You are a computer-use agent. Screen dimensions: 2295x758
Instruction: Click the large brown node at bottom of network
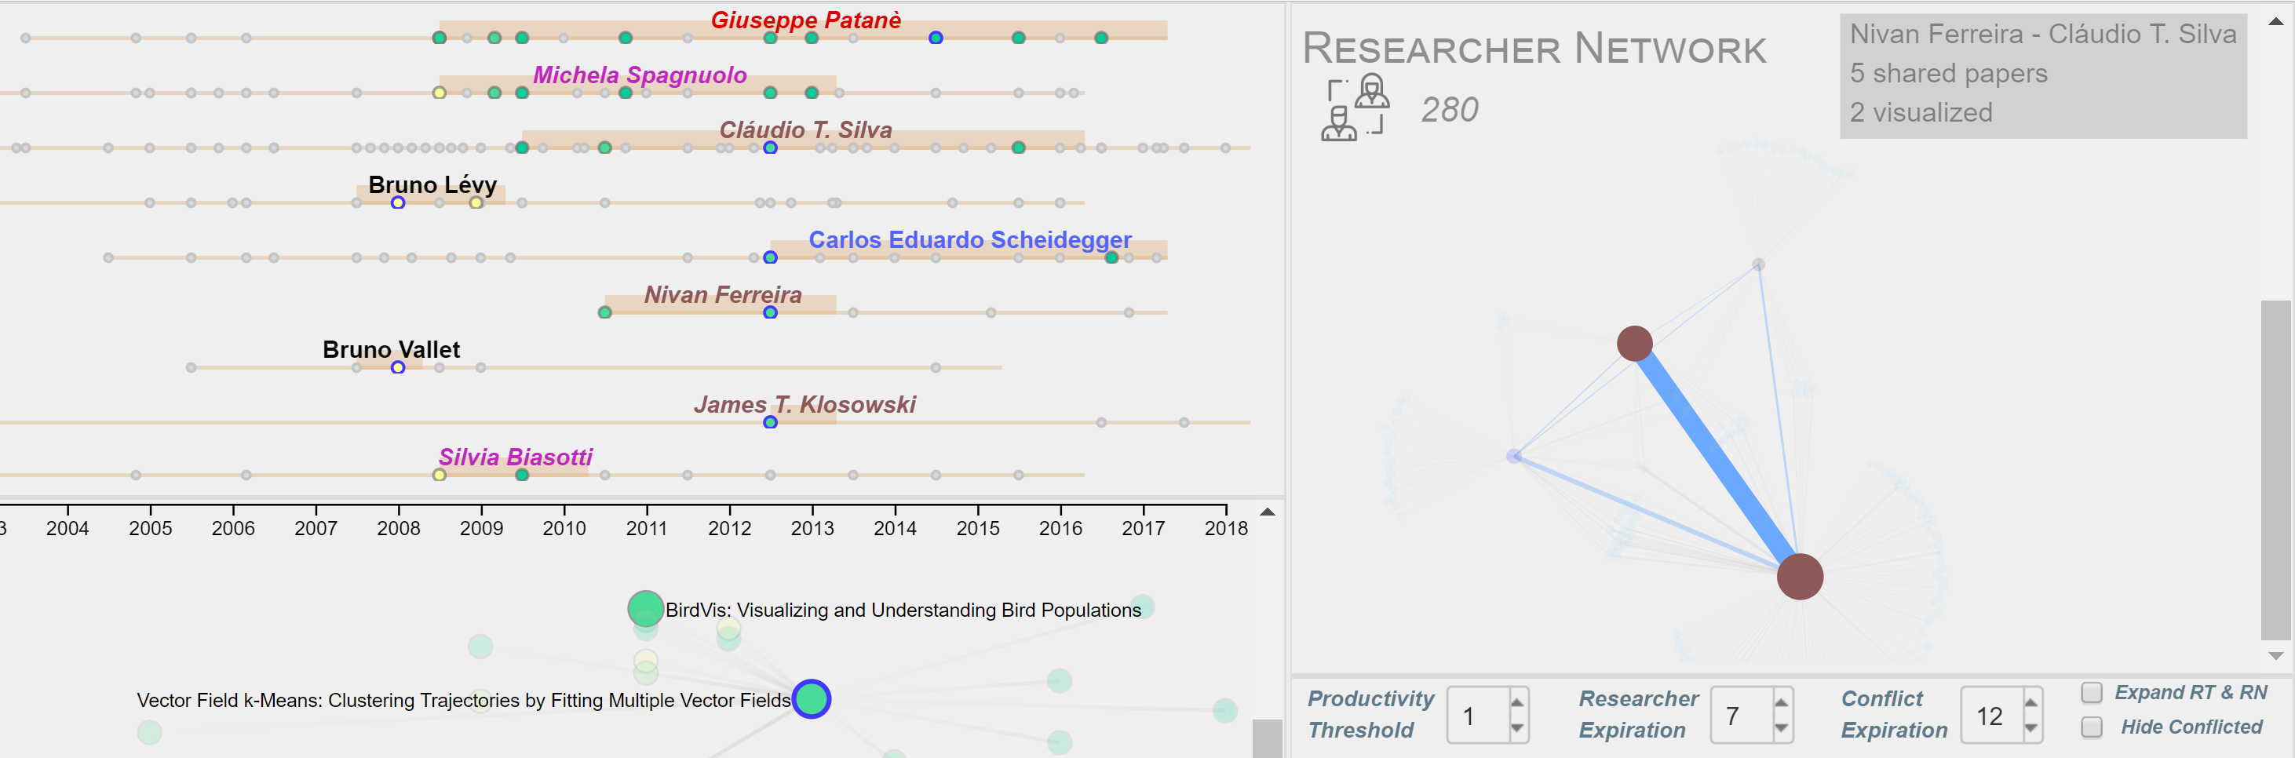1799,576
